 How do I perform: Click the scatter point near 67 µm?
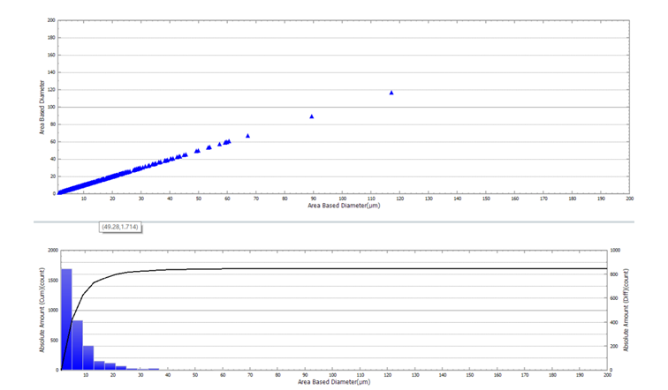[x=247, y=136]
